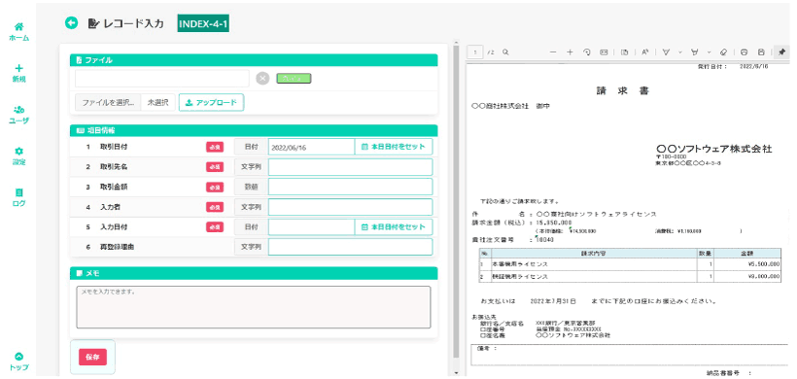Screen dimensions: 797x379
Task: Print the PDF document
Action: point(745,52)
